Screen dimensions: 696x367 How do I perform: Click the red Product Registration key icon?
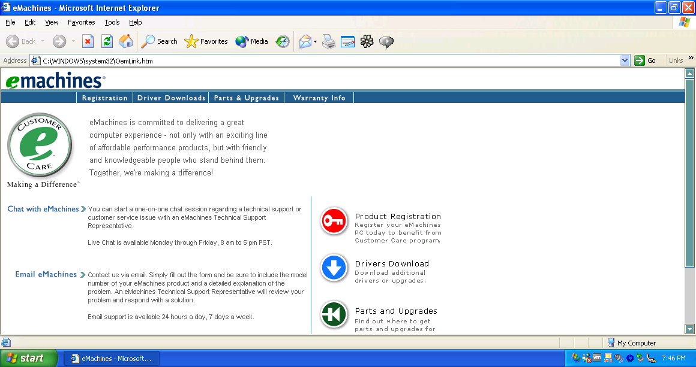click(334, 222)
